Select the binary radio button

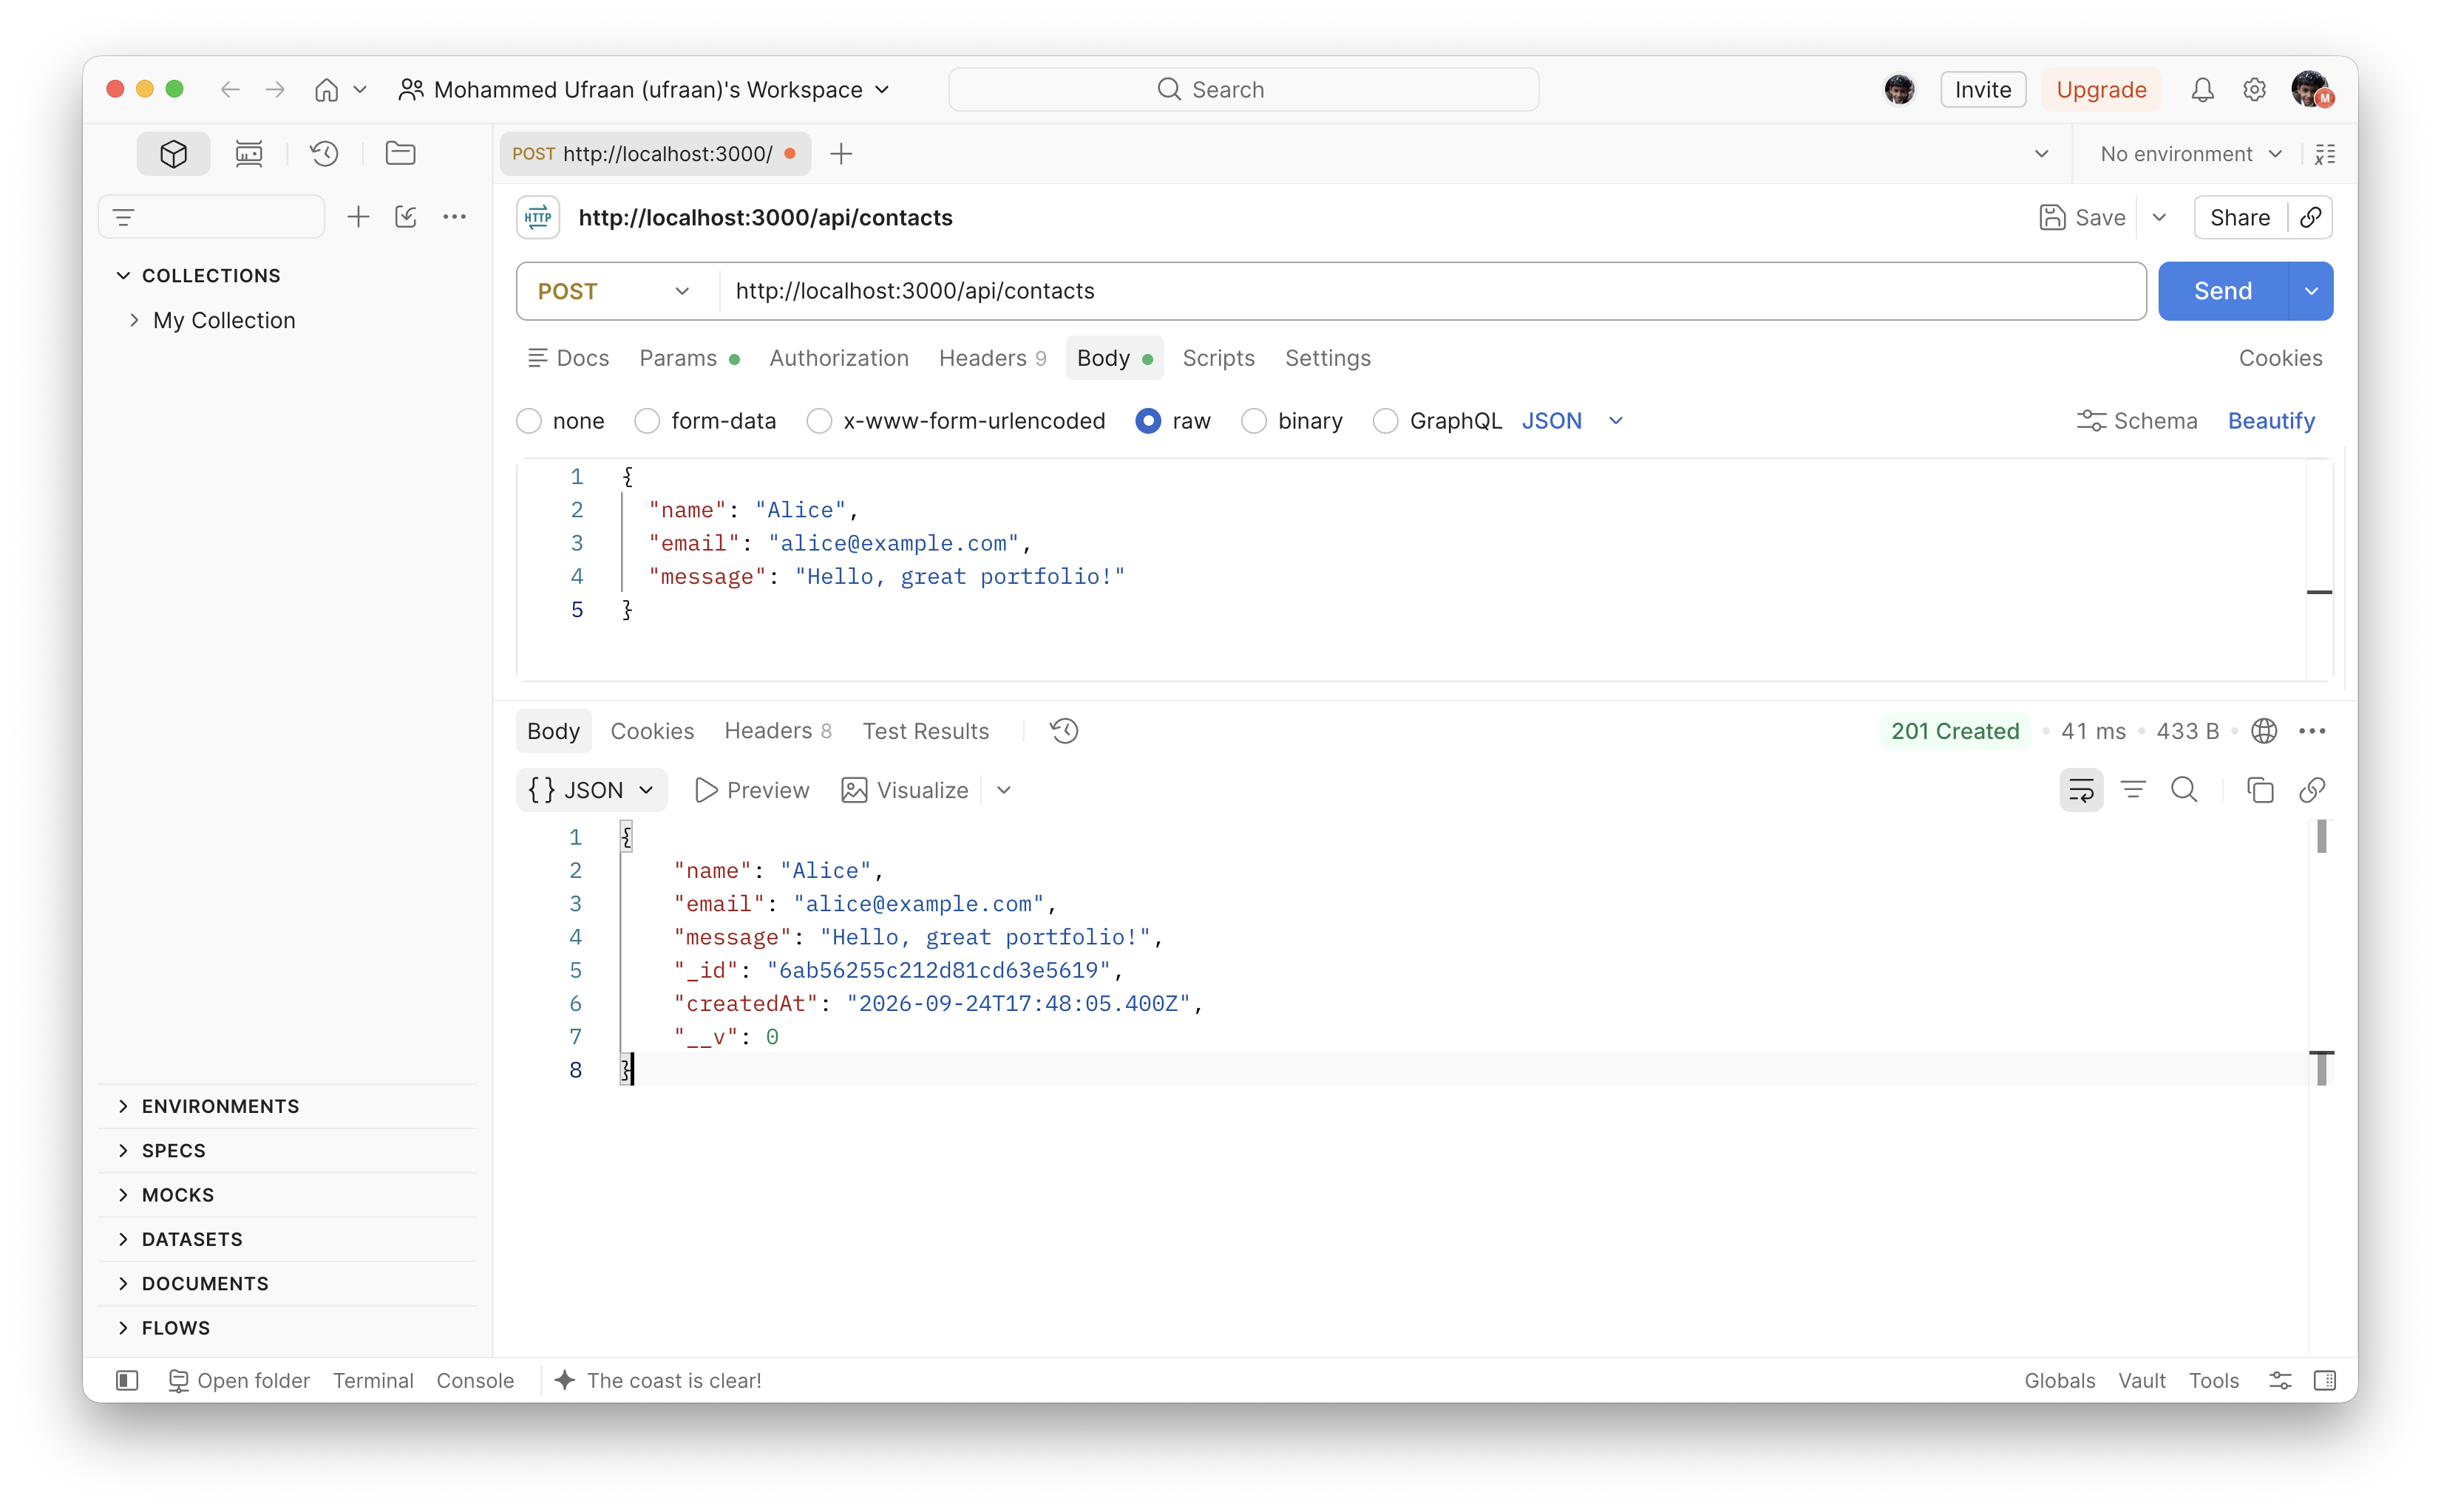coord(1255,421)
